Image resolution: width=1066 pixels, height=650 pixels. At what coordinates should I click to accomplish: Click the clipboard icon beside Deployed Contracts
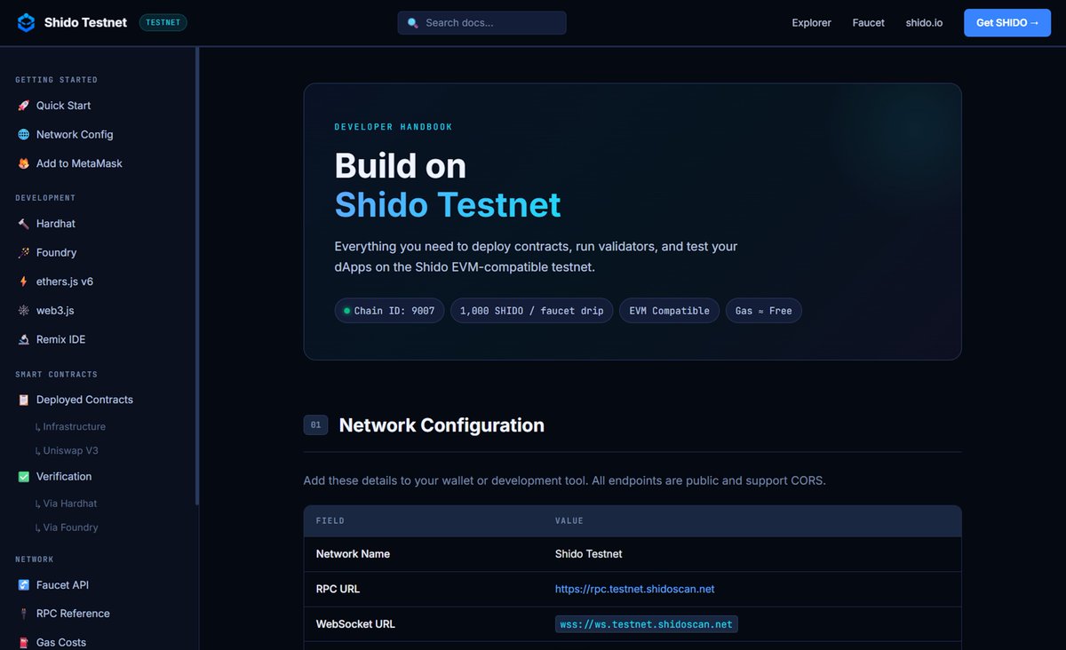23,400
